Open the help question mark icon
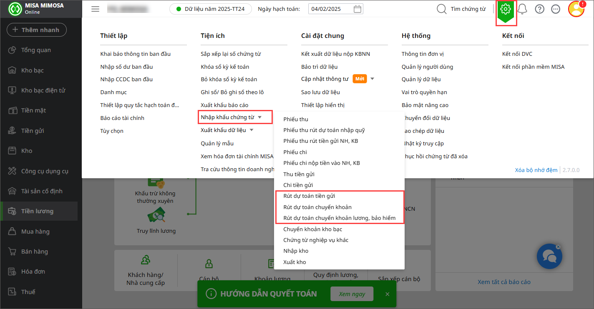Screen dimensions: 594x309 pos(539,9)
